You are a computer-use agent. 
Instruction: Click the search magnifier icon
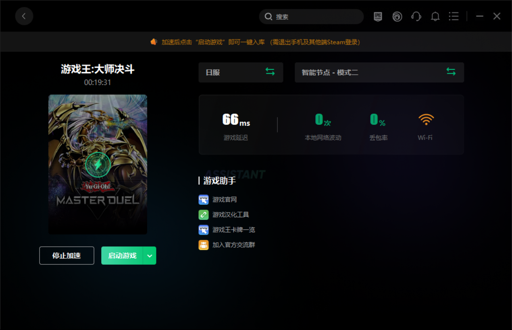[268, 16]
